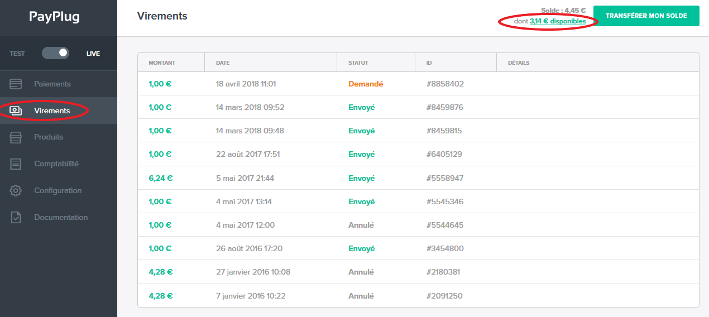The height and width of the screenshot is (317, 709).
Task: Open transfer dated 7 janvier 2016
Action: (418, 296)
